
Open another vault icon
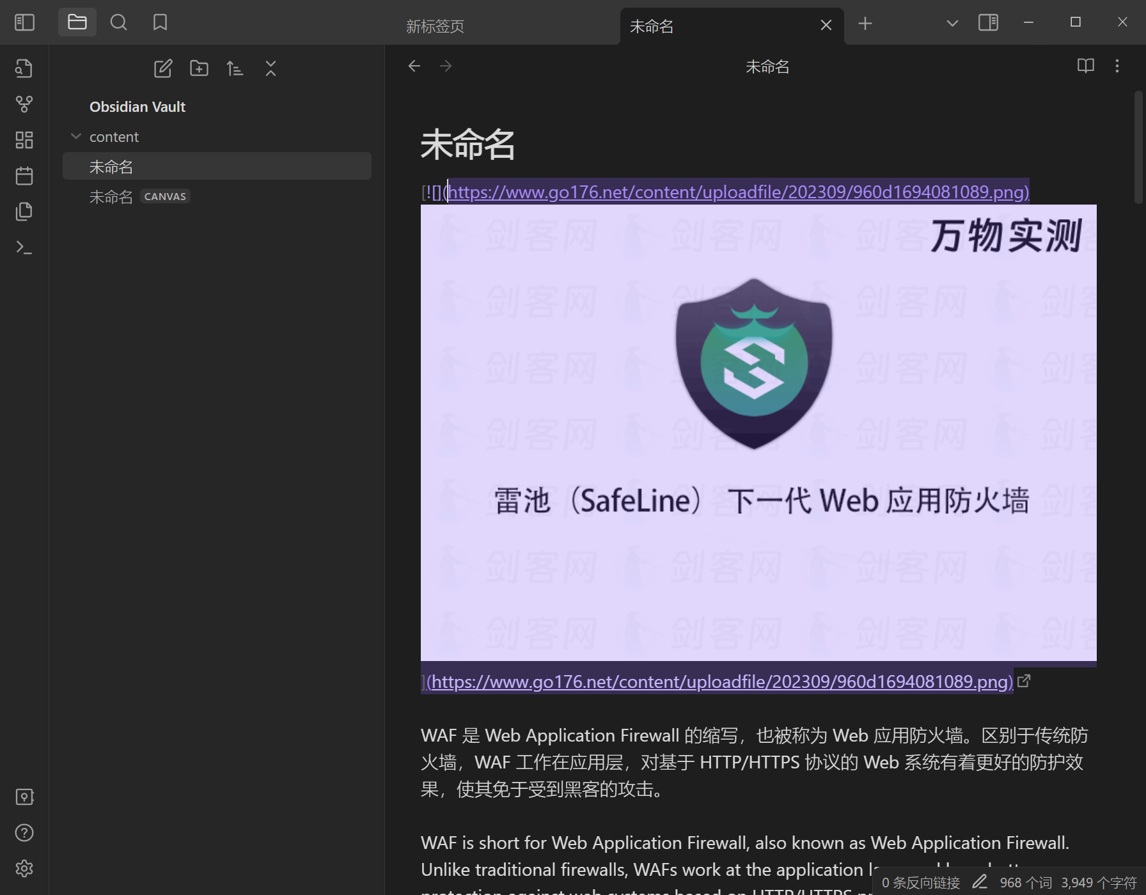click(24, 797)
